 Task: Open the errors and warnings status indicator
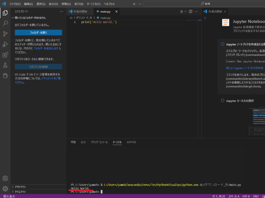pyautogui.click(x=9, y=196)
